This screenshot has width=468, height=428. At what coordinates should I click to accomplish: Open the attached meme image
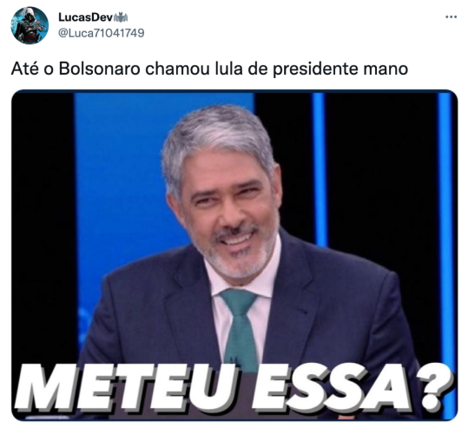click(234, 255)
